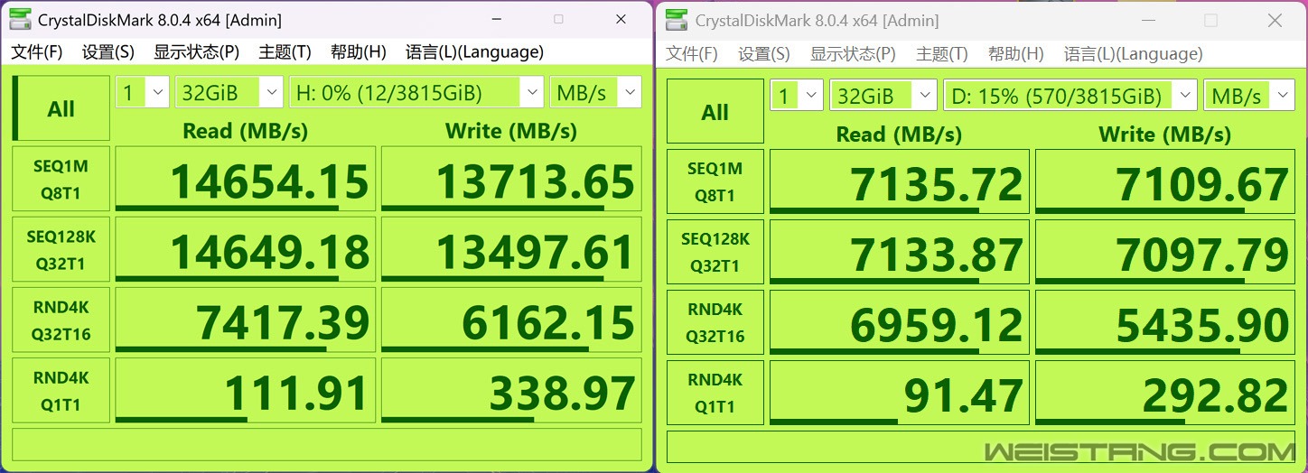Click read value 14654.15
Viewport: 1308px width, 473px height.
coord(245,180)
